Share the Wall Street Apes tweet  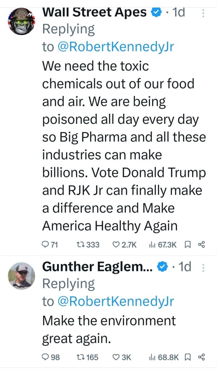coord(201,245)
